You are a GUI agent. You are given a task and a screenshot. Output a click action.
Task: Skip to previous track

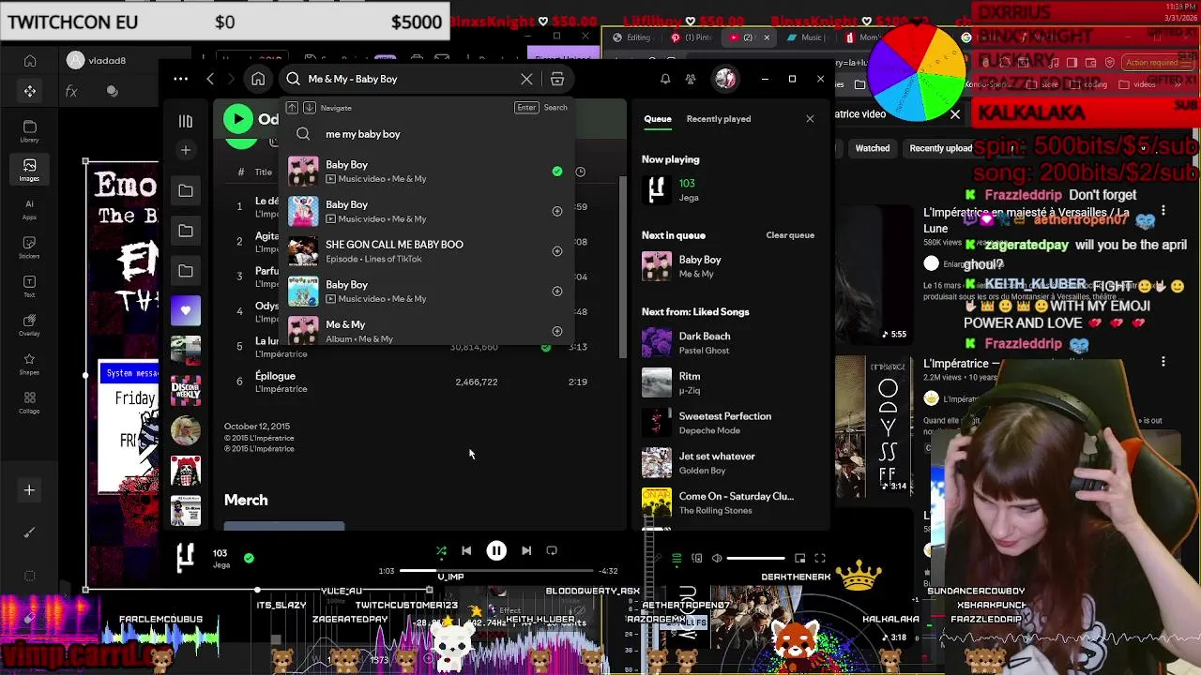coord(466,551)
